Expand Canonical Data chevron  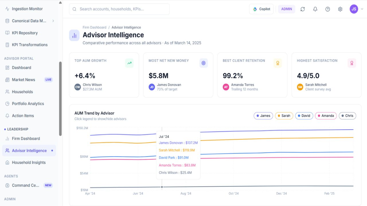click(x=53, y=21)
